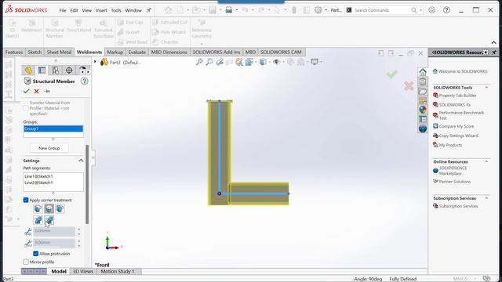Screen dimensions: 502x282
Task: Click Zoom to Fit magnifier icon
Action: [199, 62]
